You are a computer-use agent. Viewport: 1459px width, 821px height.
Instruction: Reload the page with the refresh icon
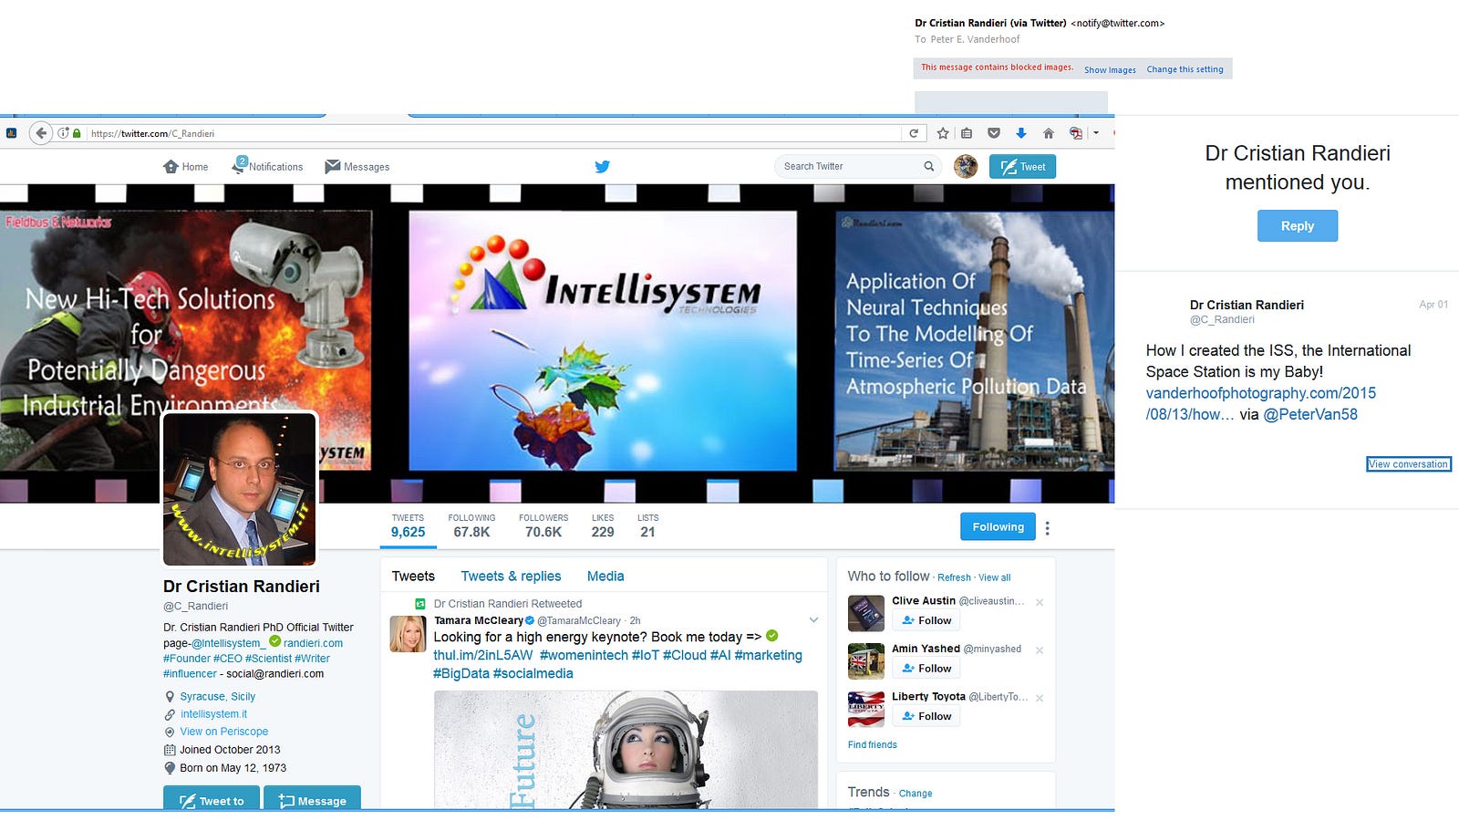click(x=914, y=133)
